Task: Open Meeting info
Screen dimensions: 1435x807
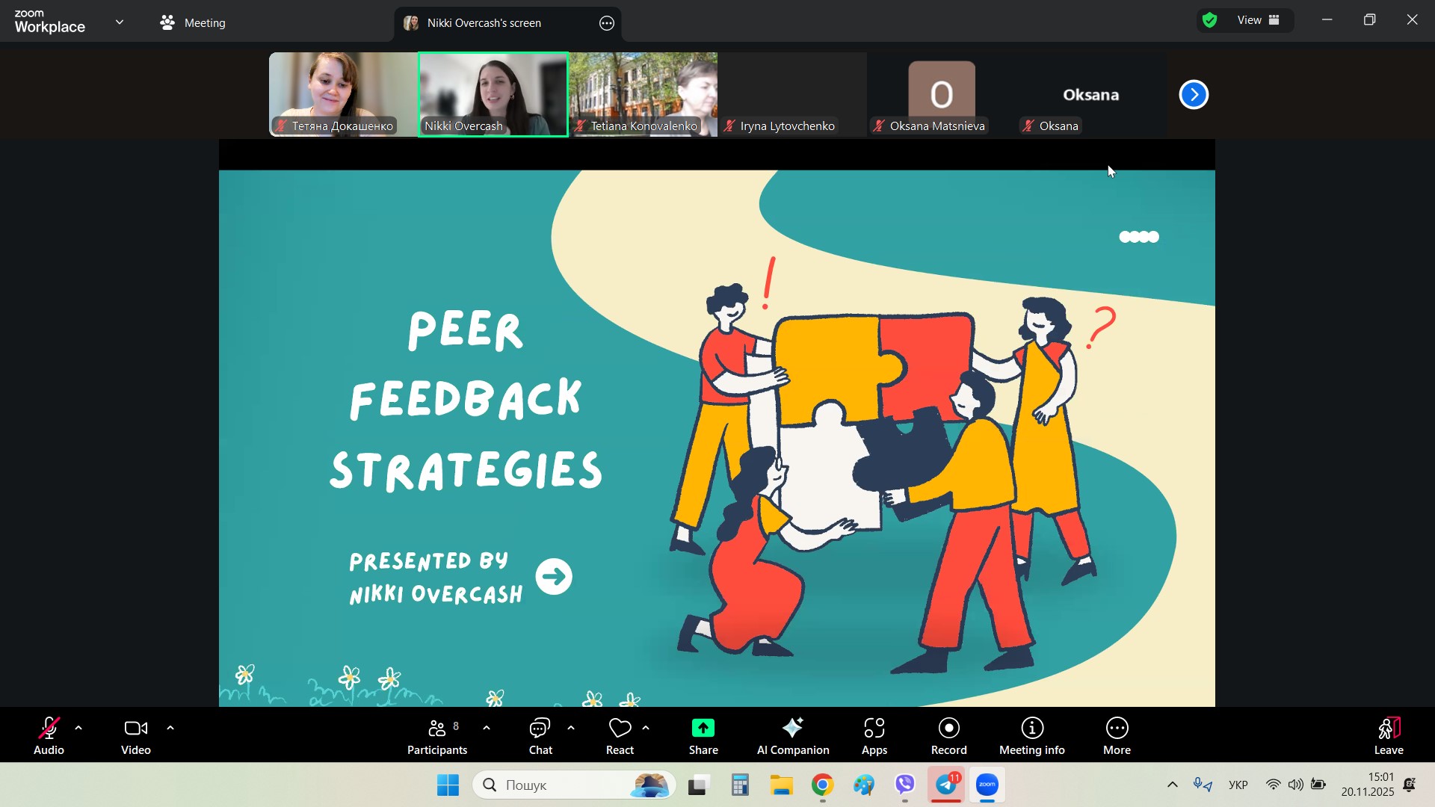Action: (1031, 737)
